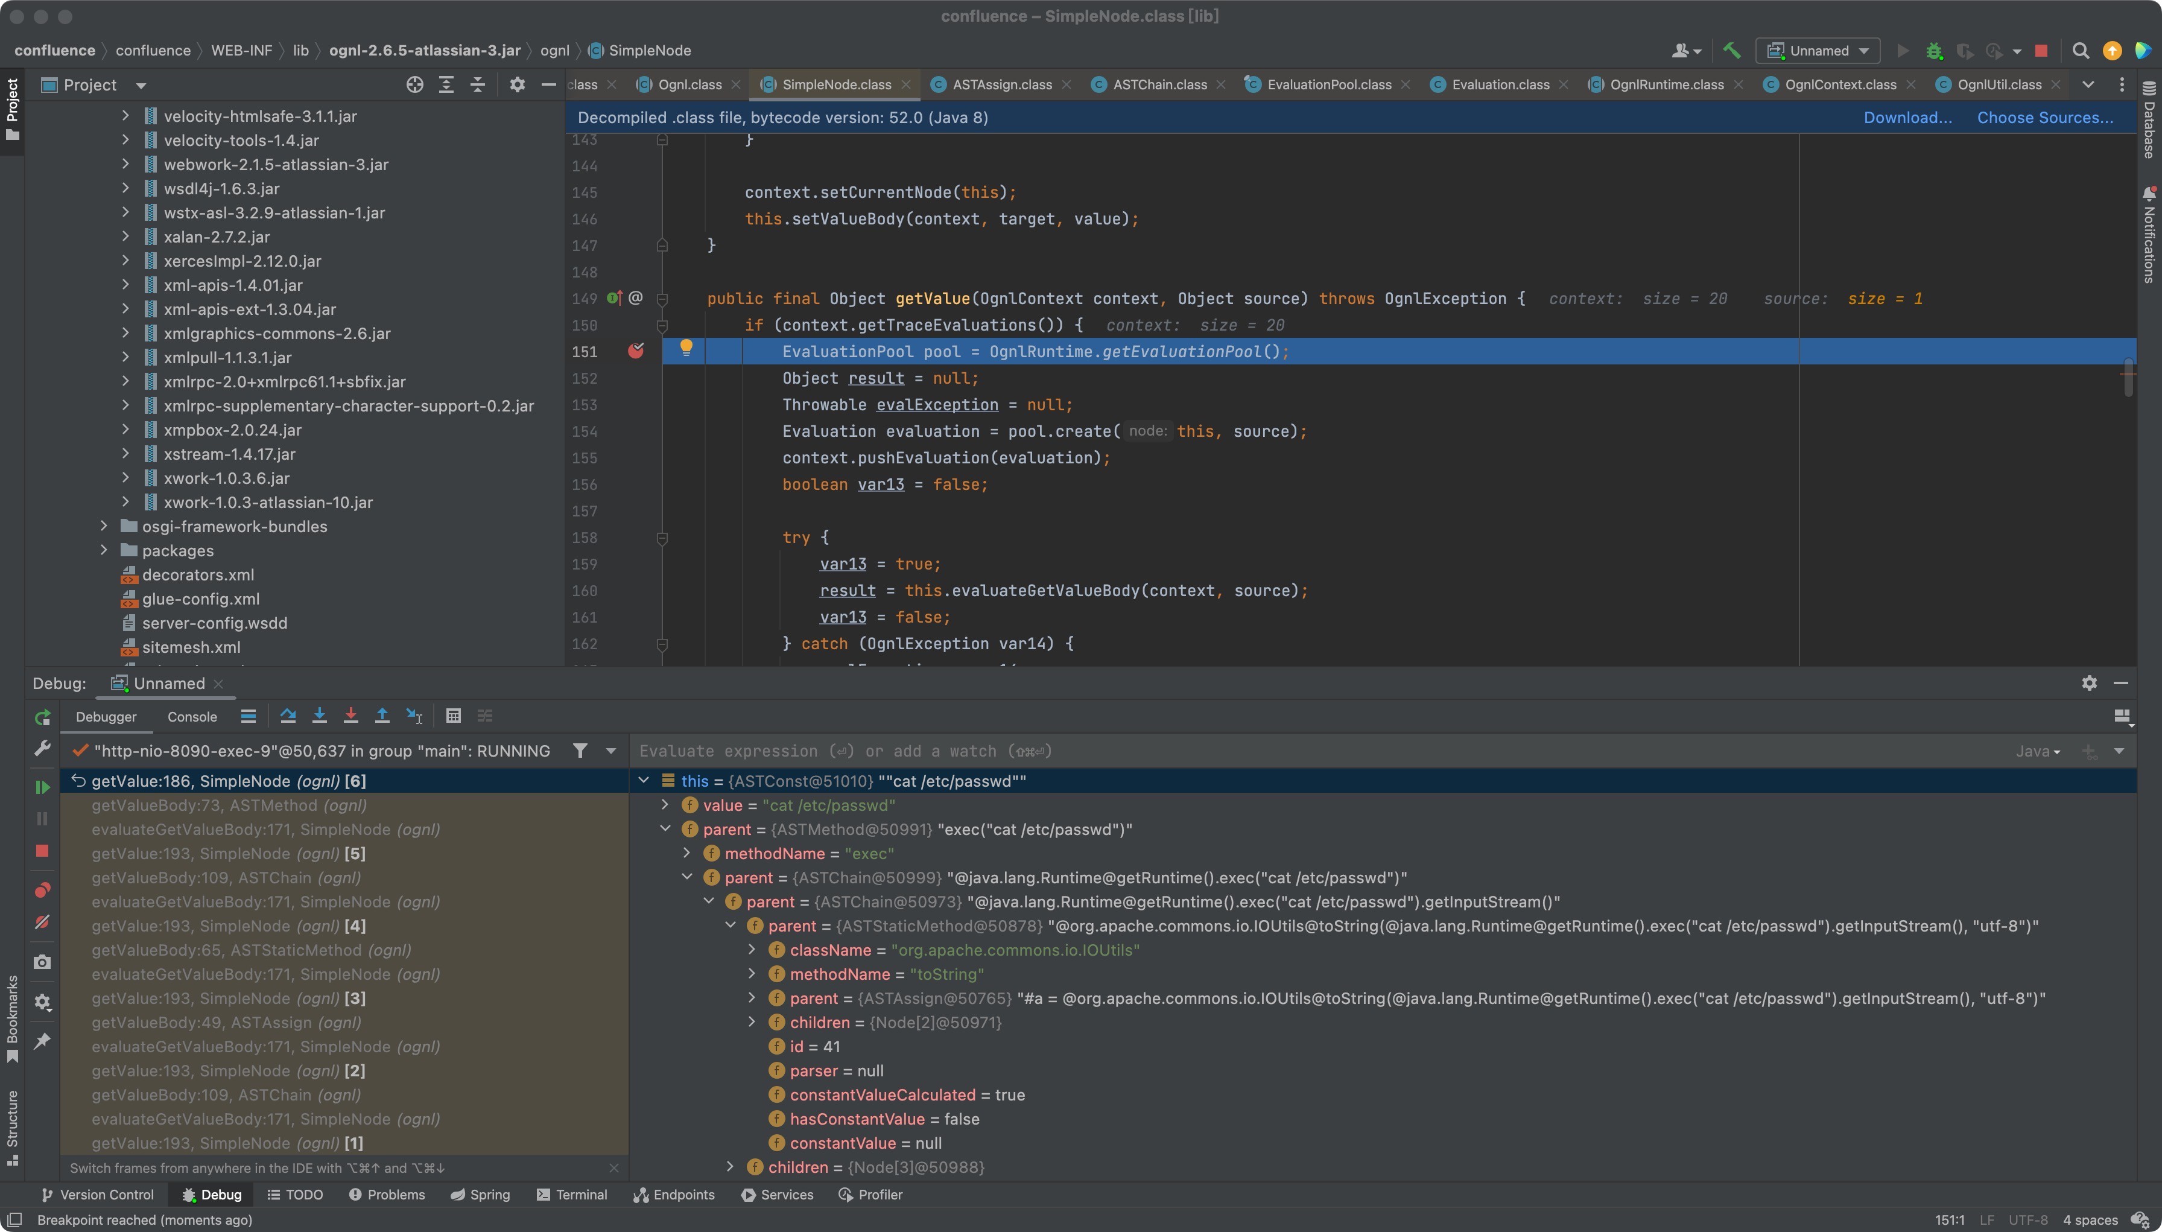Click Step Over debugger icon
The width and height of the screenshot is (2162, 1232).
288,716
